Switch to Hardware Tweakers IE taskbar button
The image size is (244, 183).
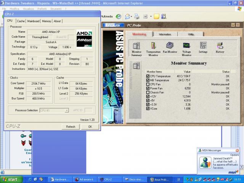[x=60, y=180]
